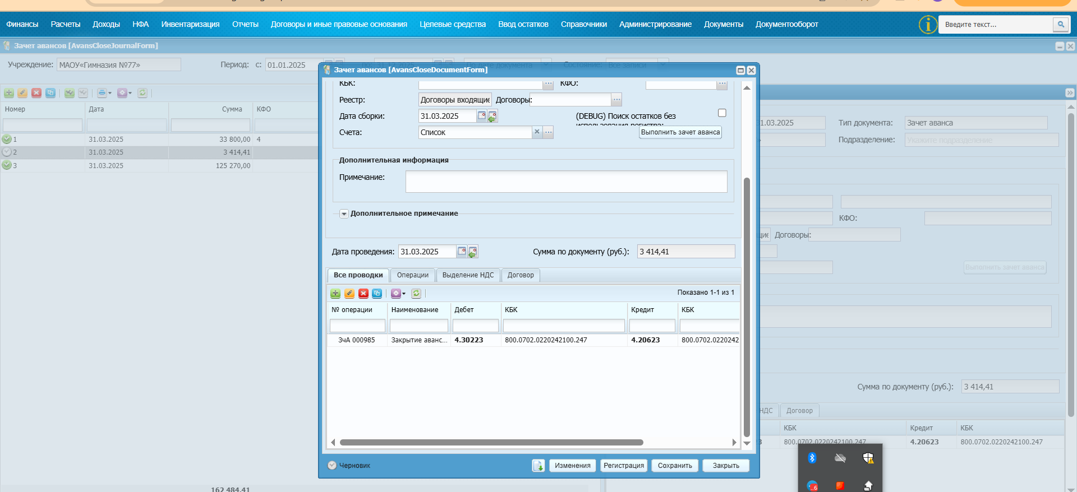Clear the Счета field with X
1077x492 pixels.
click(537, 132)
